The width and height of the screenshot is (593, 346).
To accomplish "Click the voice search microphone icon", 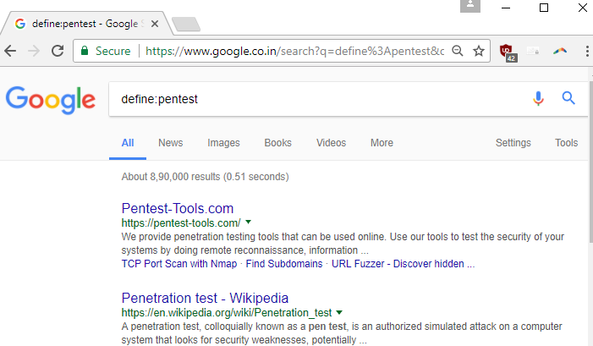I will click(x=538, y=99).
